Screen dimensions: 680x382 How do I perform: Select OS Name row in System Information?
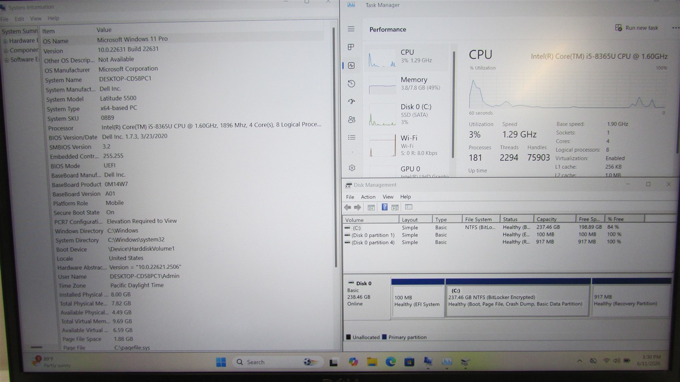click(x=183, y=40)
